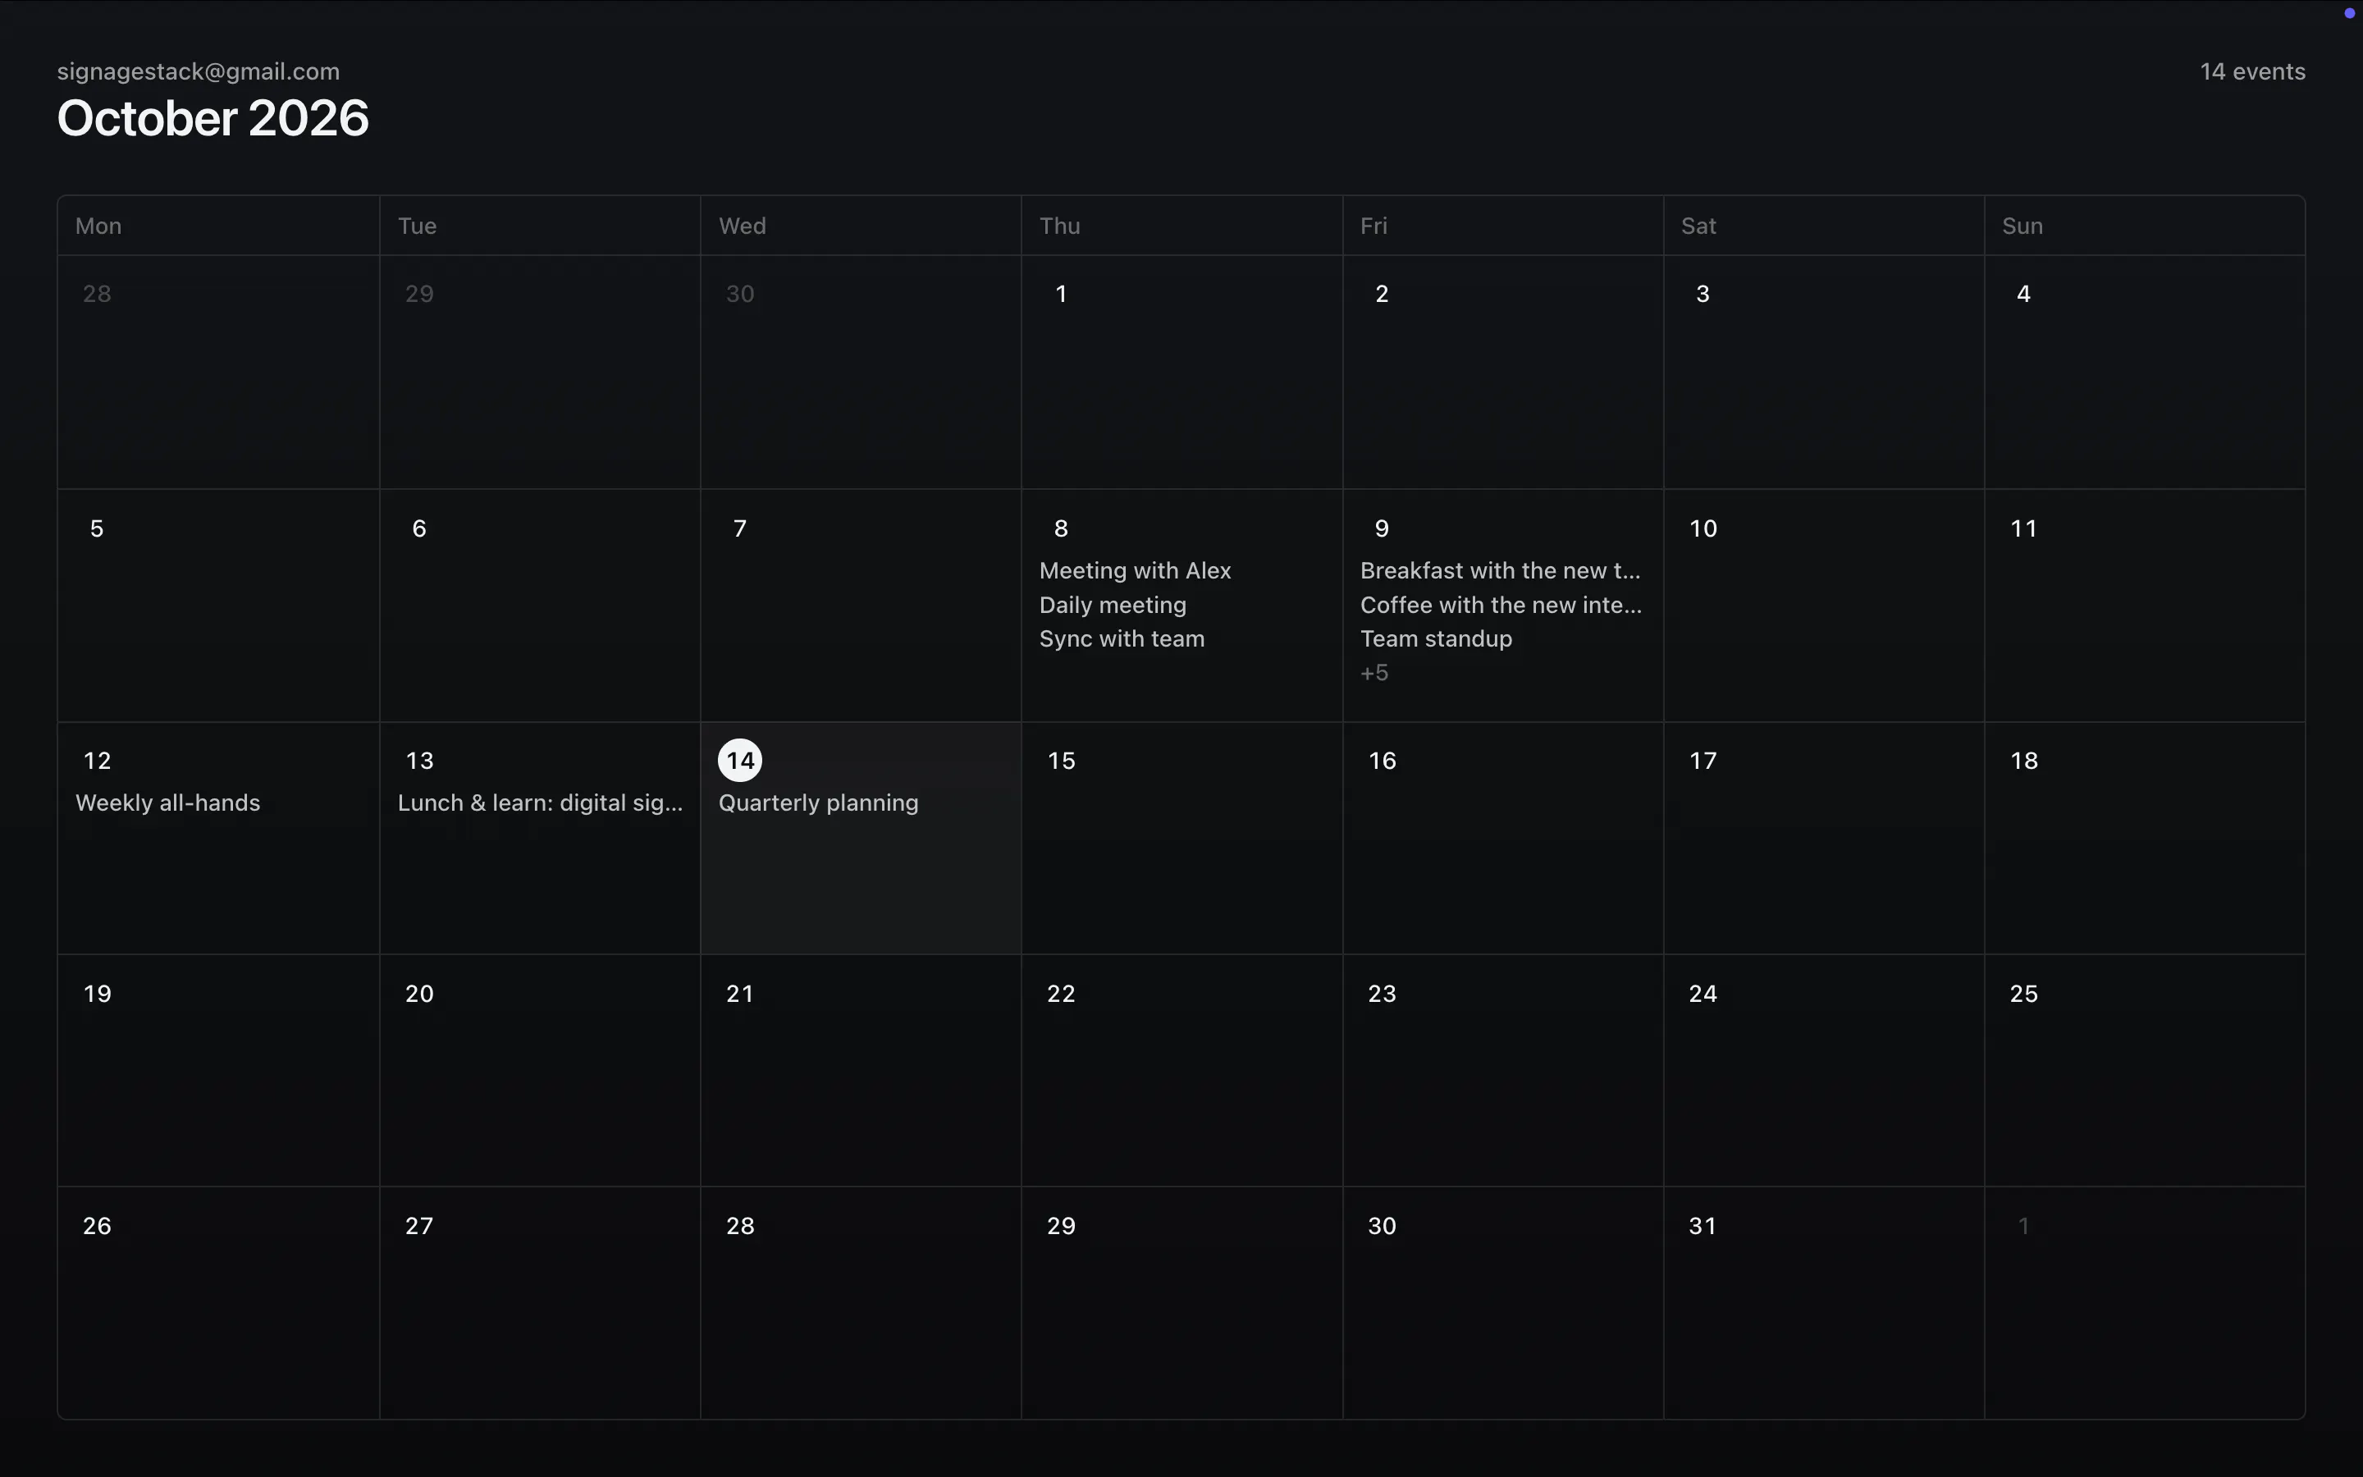This screenshot has height=1477, width=2363.
Task: Open the 'Coffee with the new inte...' event
Action: click(1501, 605)
